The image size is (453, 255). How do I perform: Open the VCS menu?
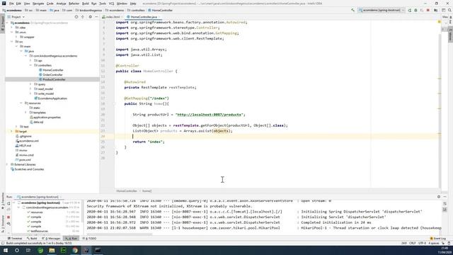tap(111, 4)
